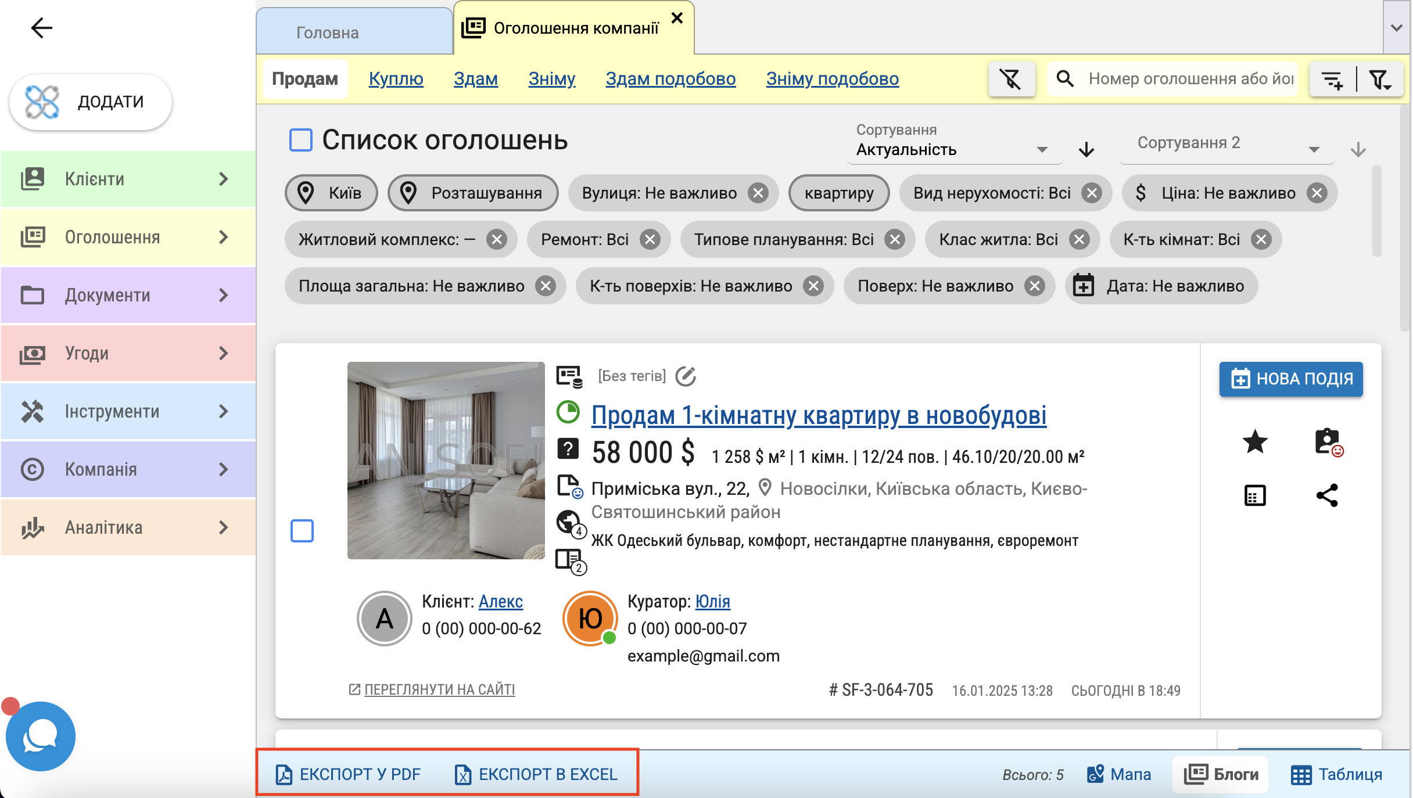Expand the Компанія sidebar section
Screen dimensions: 1413x798
pos(128,469)
